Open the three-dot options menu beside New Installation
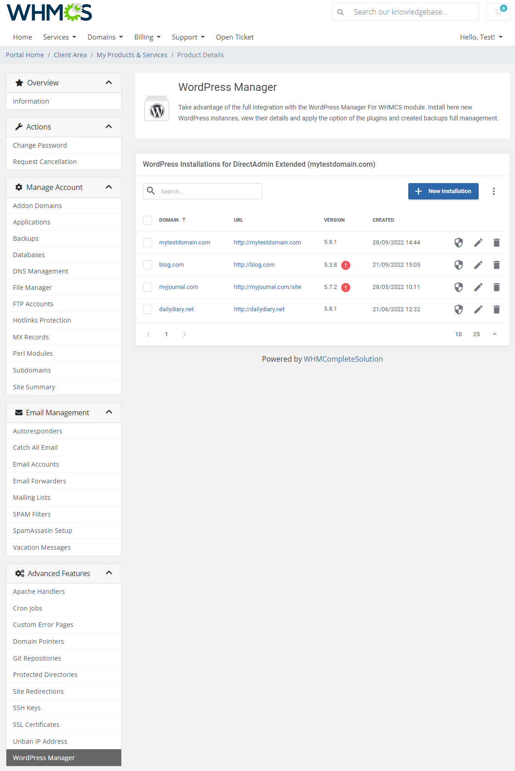 click(494, 191)
